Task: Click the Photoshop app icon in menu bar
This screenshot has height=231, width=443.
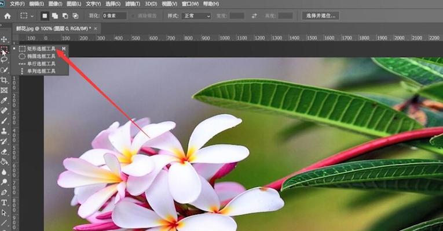Action: click(x=2, y=3)
